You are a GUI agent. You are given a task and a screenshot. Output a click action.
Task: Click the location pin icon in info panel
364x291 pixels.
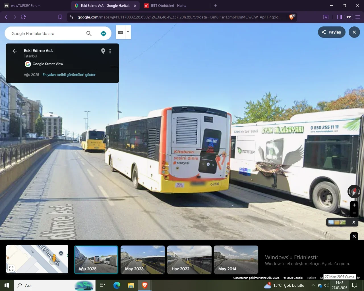pos(103,51)
